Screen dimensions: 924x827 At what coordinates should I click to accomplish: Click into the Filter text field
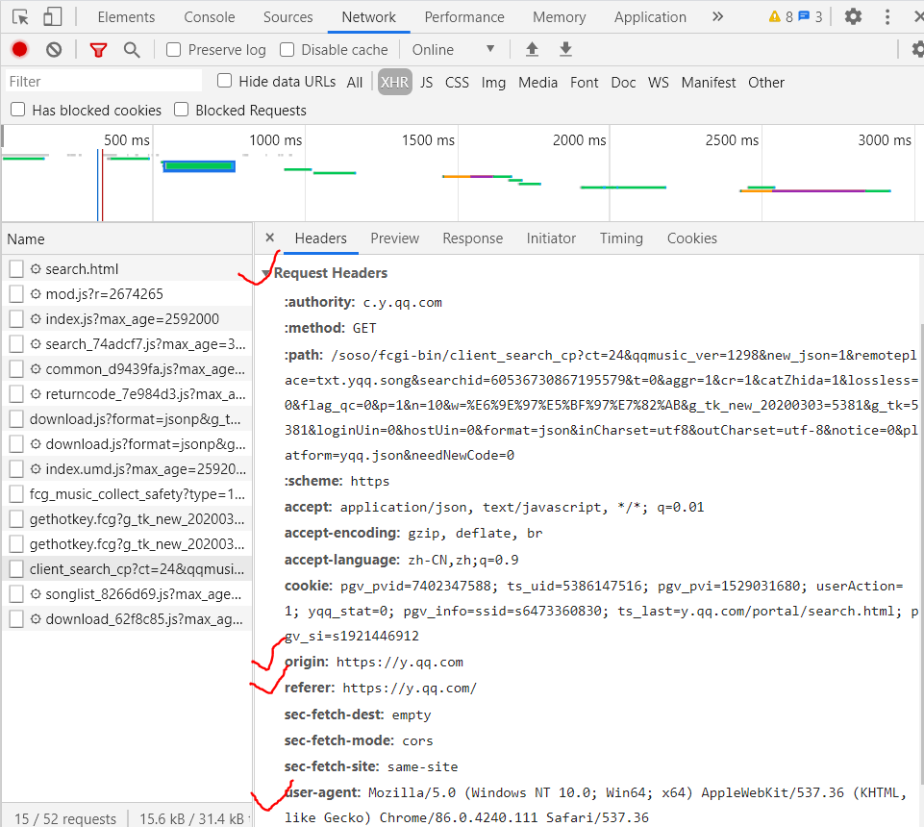tap(104, 82)
